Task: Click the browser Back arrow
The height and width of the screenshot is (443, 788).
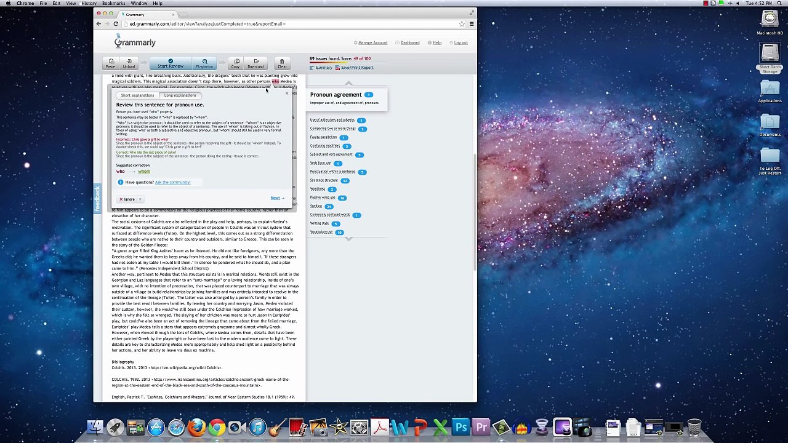Action: coord(98,24)
